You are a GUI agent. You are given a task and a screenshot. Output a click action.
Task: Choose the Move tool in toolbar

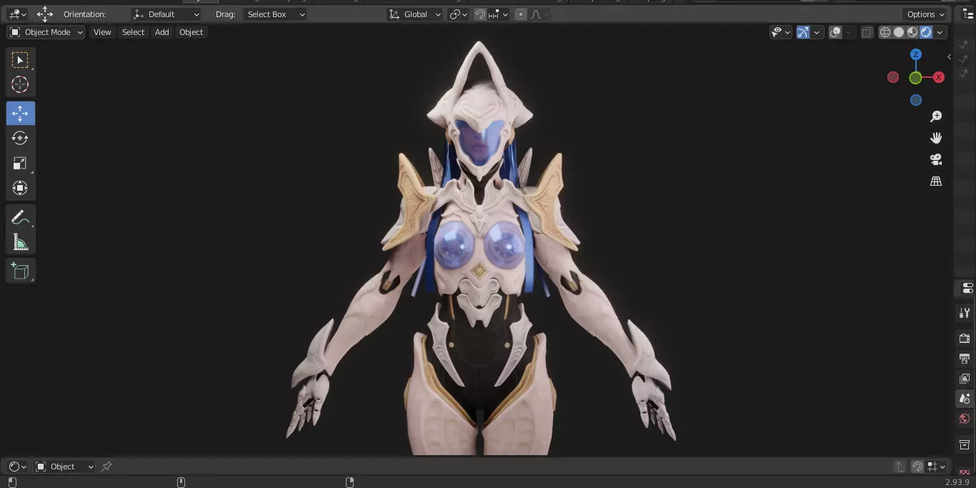pyautogui.click(x=21, y=113)
